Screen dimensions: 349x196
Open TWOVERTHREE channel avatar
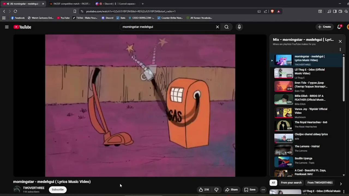point(17,189)
